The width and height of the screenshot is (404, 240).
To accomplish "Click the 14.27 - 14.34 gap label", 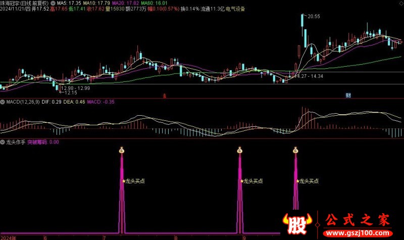I will (x=309, y=76).
